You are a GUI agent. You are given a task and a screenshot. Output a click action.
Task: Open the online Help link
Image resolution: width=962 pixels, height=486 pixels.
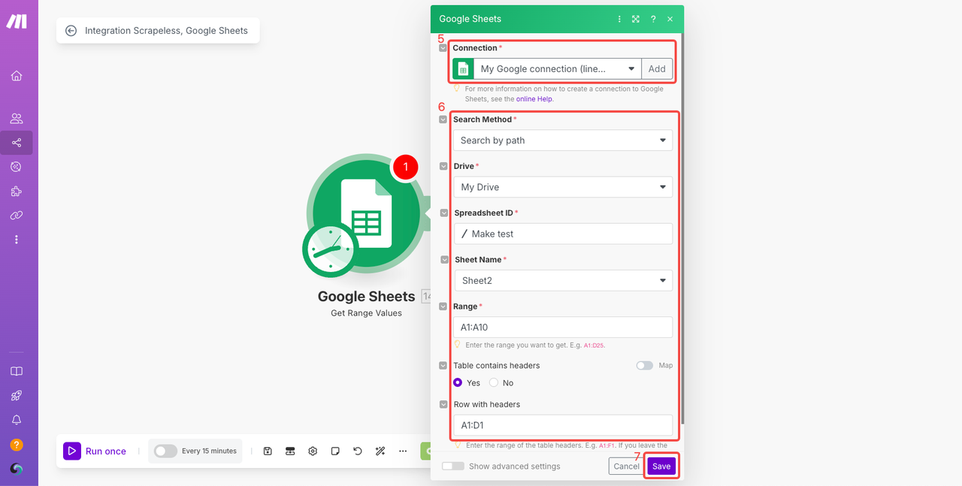click(534, 99)
